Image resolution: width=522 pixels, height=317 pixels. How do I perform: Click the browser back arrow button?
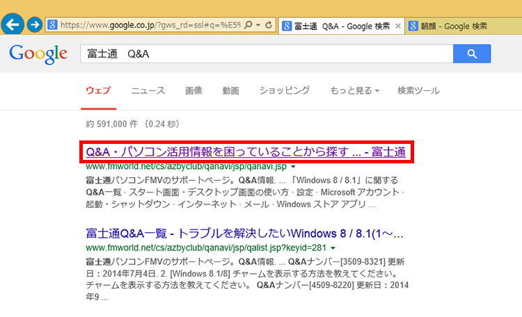tap(12, 24)
